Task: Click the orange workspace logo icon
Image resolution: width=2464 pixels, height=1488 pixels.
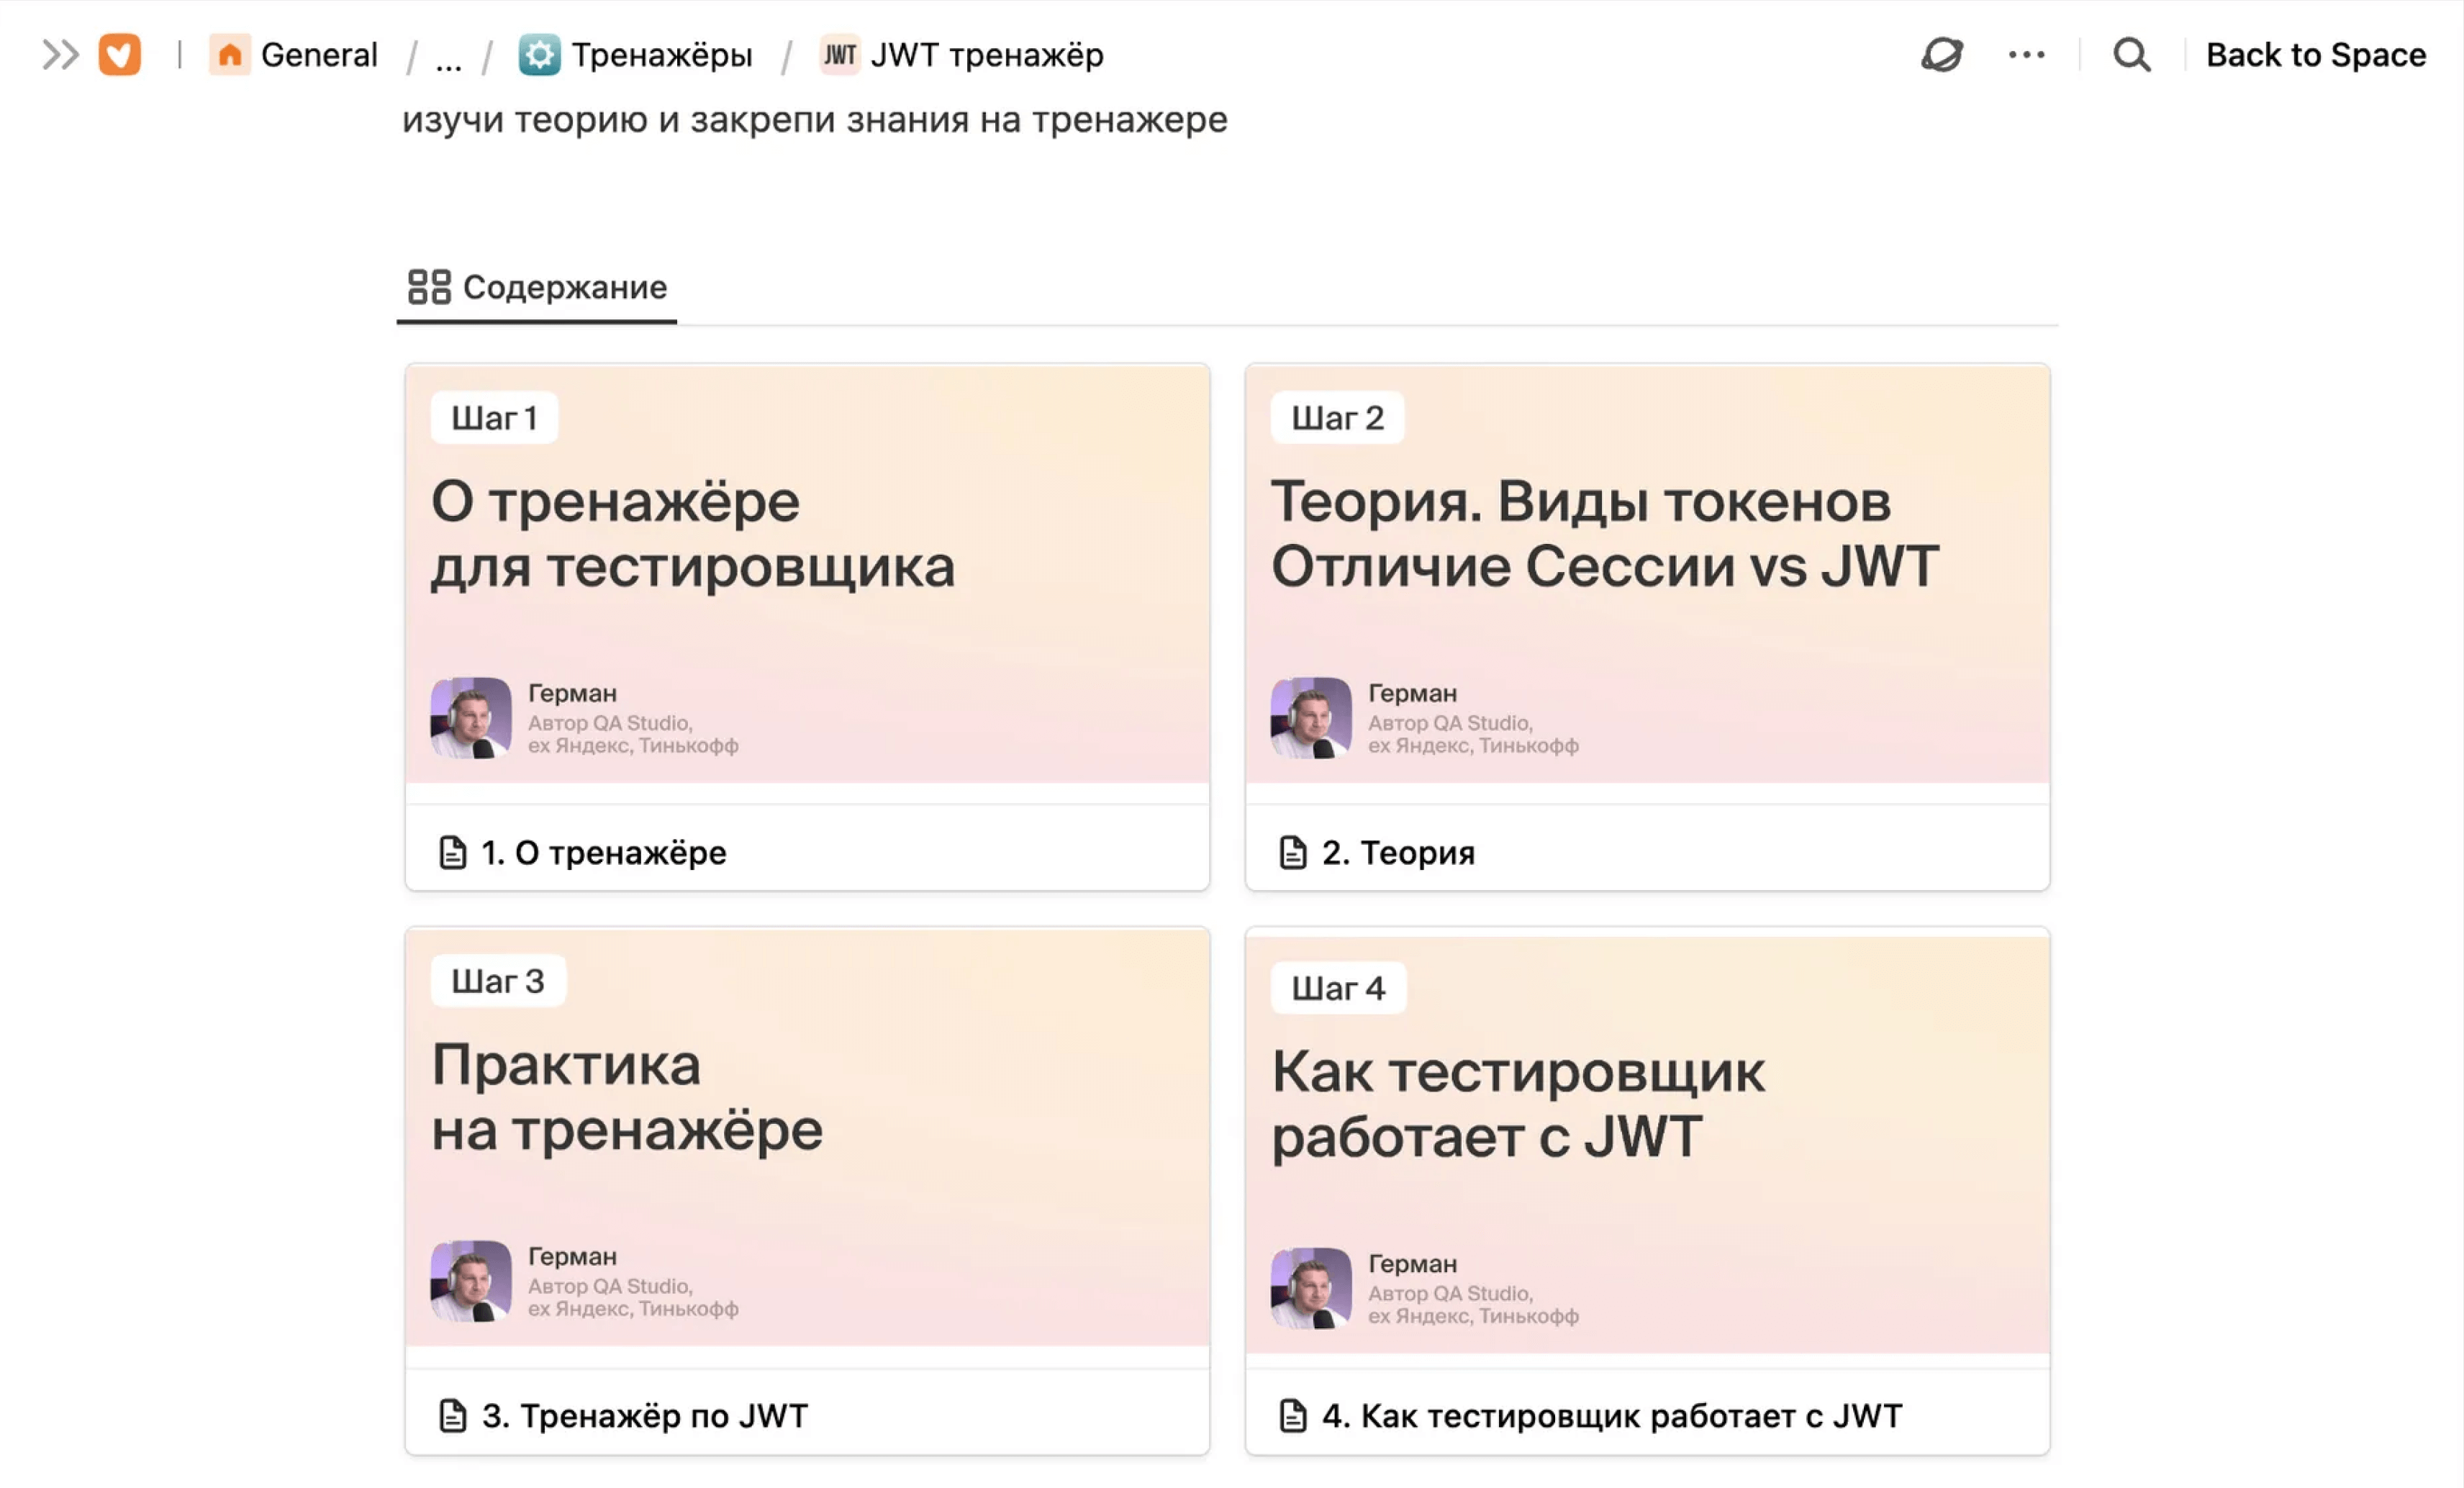Action: pyautogui.click(x=119, y=54)
